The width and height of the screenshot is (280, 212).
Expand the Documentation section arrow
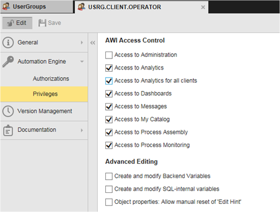[x=82, y=130]
